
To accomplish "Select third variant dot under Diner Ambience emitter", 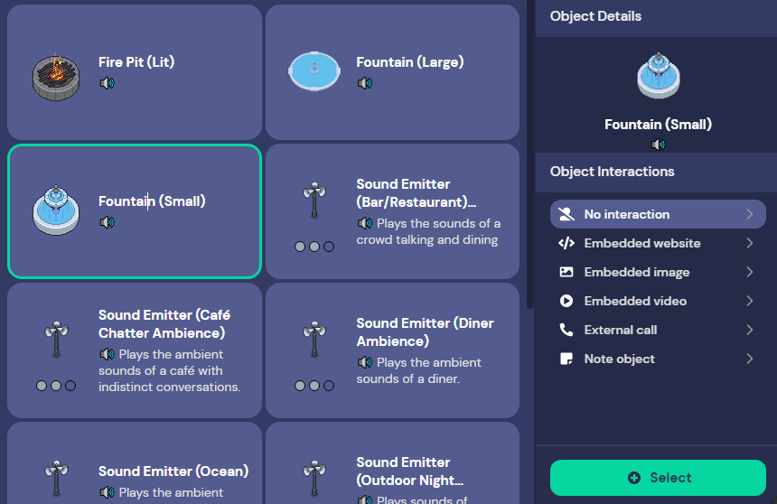I will 329,386.
